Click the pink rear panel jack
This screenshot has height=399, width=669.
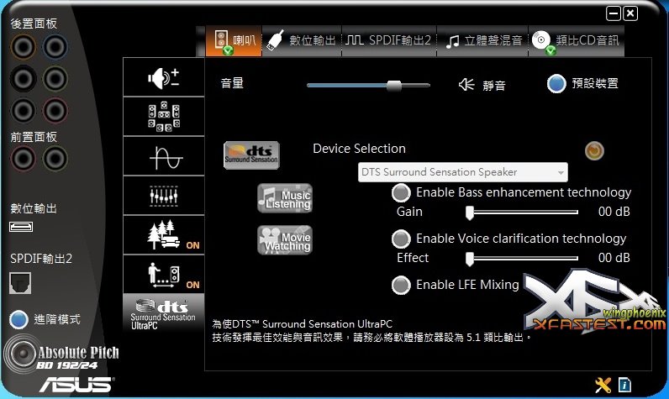pos(55,110)
